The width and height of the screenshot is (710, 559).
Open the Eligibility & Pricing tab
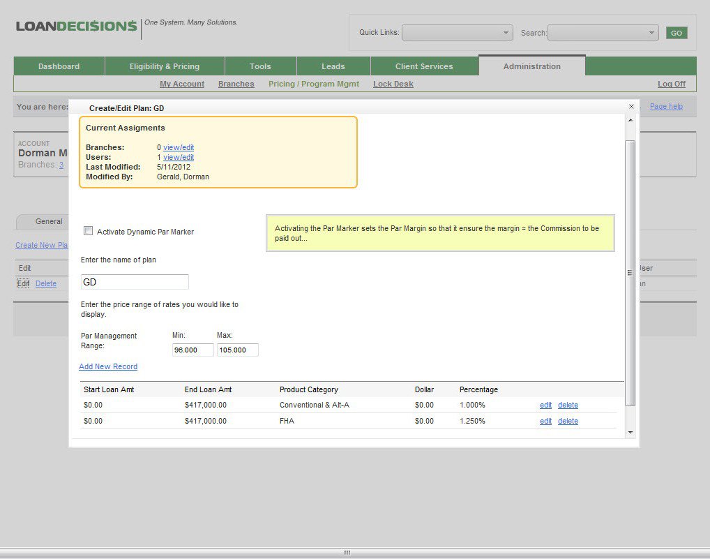pos(165,66)
